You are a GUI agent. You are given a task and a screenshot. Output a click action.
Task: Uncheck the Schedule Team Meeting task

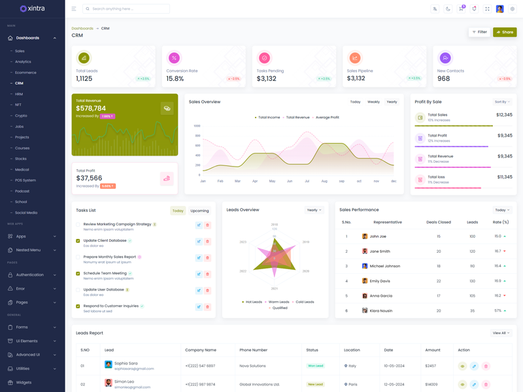coord(78,274)
